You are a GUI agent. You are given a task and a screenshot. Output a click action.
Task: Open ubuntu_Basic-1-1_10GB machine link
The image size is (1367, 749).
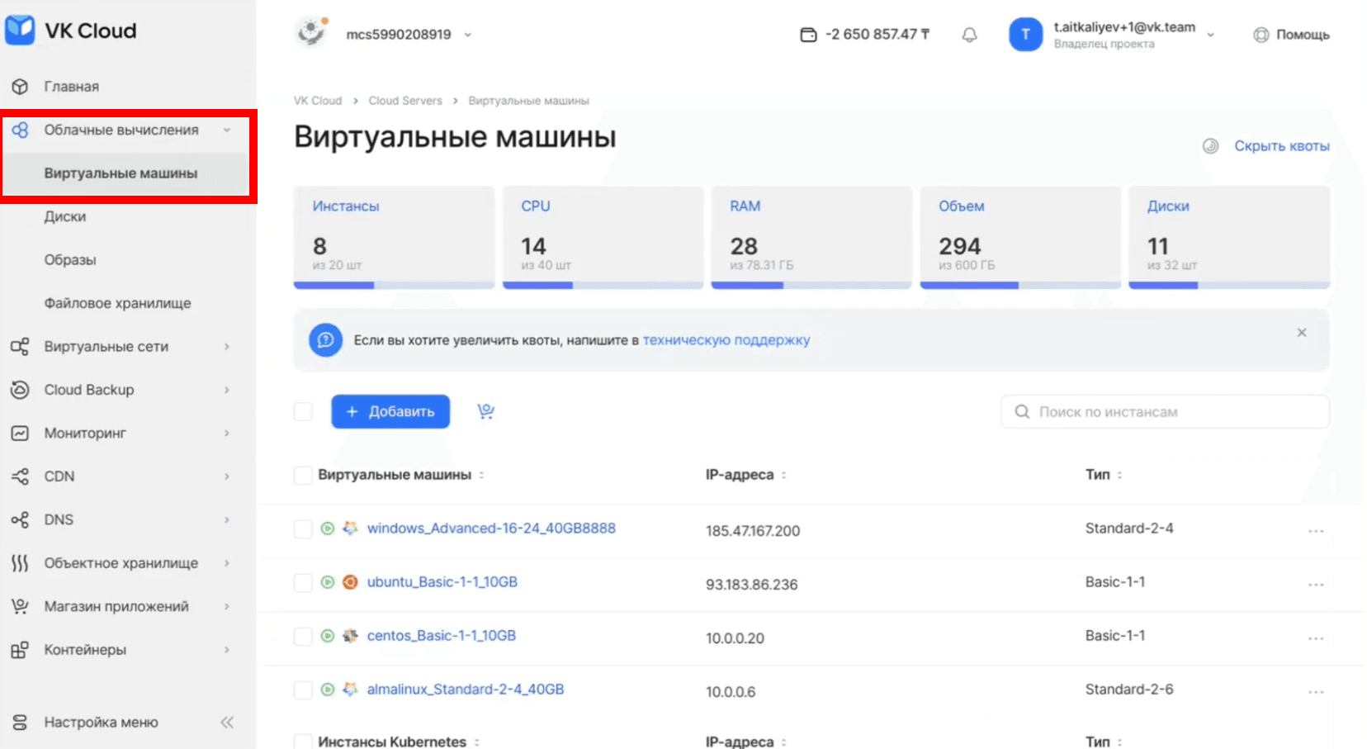(x=442, y=582)
